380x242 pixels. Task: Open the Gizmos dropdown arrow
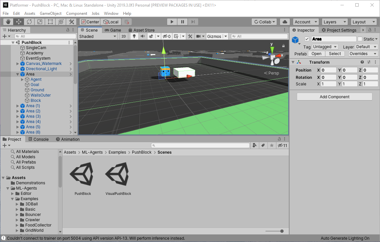(226, 37)
